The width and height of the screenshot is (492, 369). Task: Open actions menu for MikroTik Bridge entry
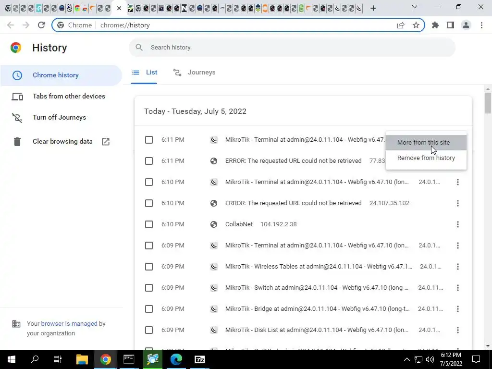[458, 309]
